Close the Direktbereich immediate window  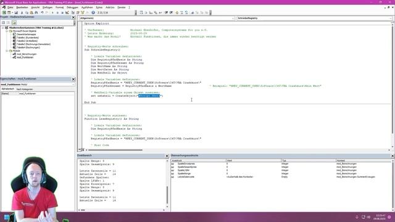(167, 156)
